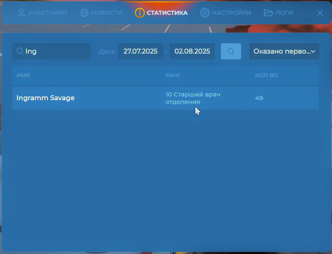Expand the Оказано перво... dropdown

[284, 52]
